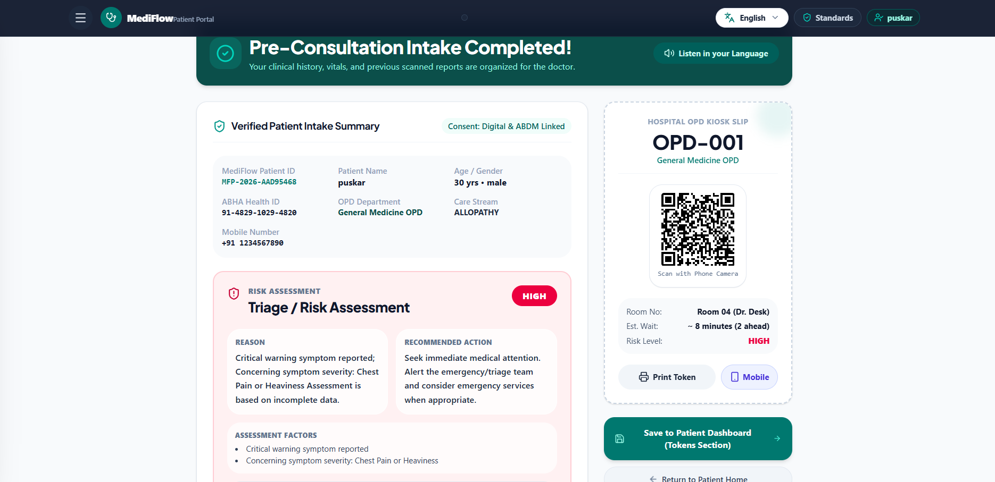Click the Print Token button
Viewport: 995px width, 482px height.
point(667,377)
